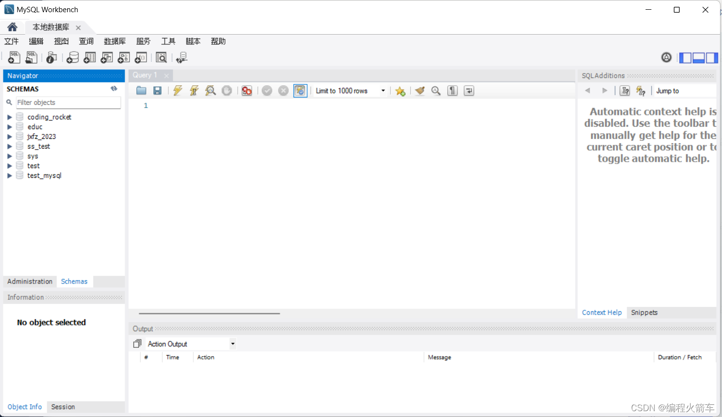This screenshot has width=722, height=417.
Task: Switch to the Administration tab
Action: (30, 282)
